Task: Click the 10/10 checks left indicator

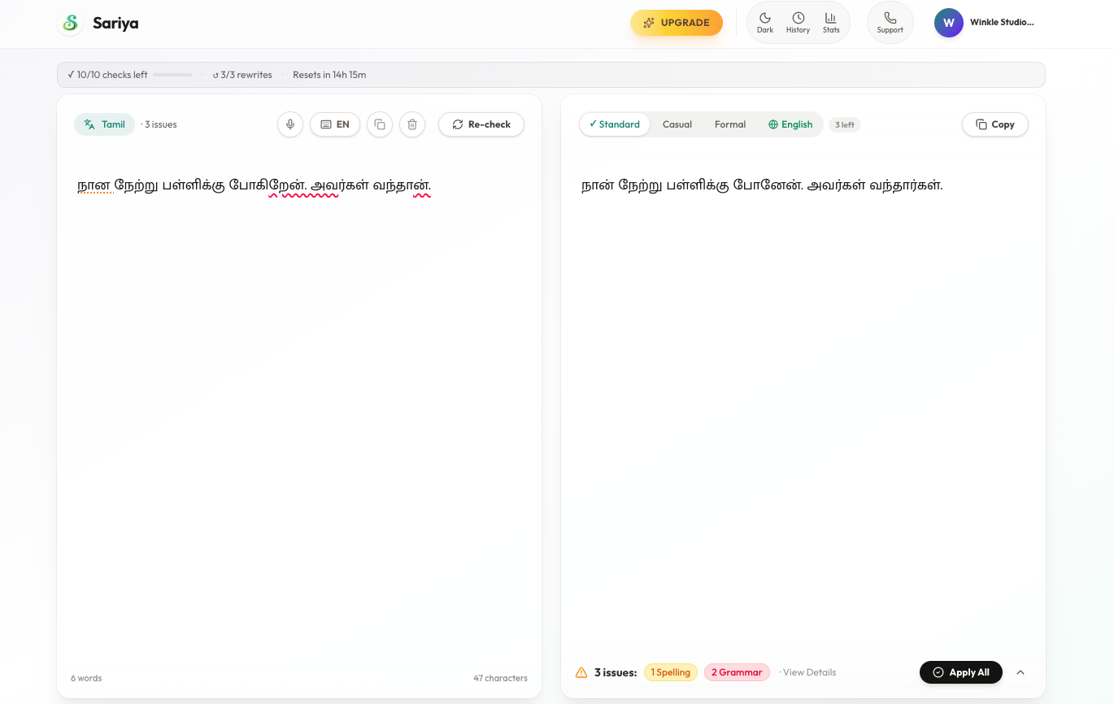Action: [107, 75]
